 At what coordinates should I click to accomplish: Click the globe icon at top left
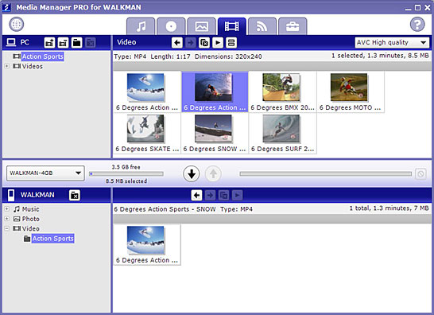17,24
